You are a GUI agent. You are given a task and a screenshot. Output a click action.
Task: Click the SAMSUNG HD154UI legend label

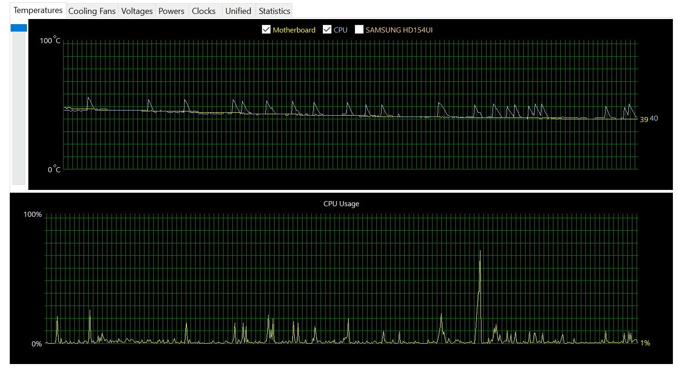[x=400, y=30]
